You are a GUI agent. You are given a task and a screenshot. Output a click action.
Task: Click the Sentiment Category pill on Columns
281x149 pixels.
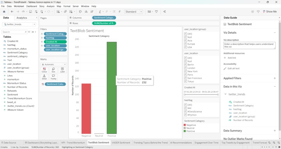click(104, 18)
